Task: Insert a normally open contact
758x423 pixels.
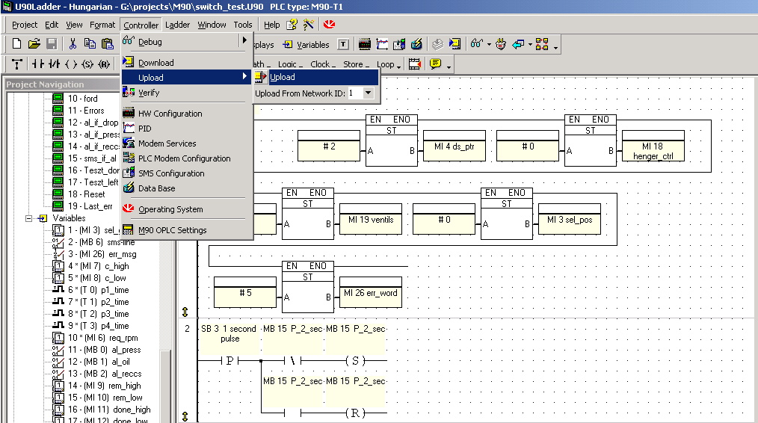Action: pos(37,64)
